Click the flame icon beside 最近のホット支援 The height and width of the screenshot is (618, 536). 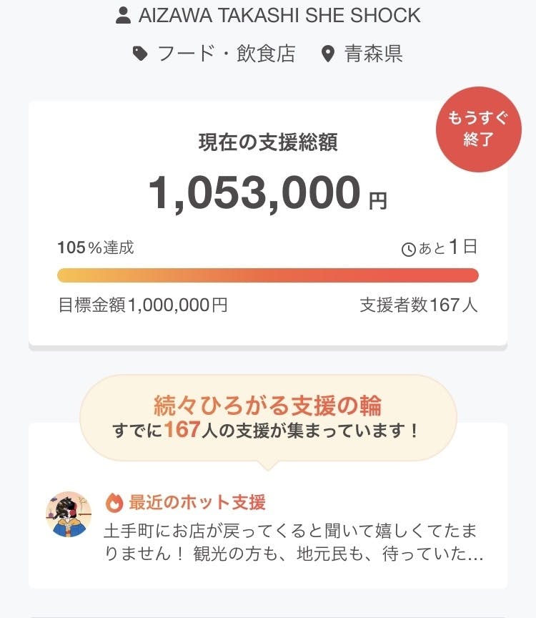click(114, 502)
